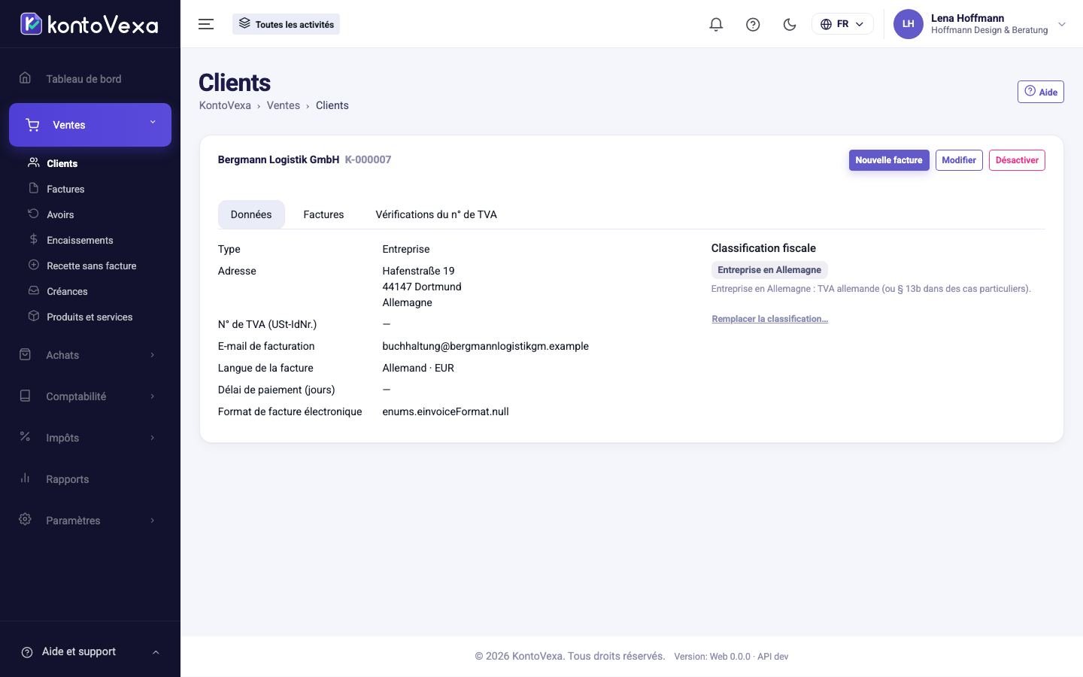The width and height of the screenshot is (1083, 677).
Task: Click the LH avatar circle
Action: click(x=908, y=24)
